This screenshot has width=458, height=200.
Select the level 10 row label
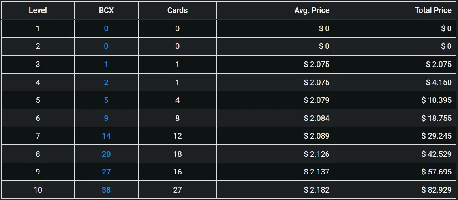pos(38,190)
